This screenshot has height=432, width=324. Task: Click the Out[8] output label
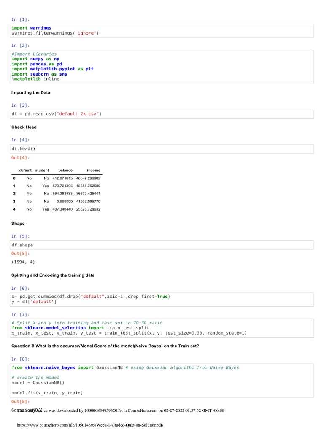[x=20, y=402]
